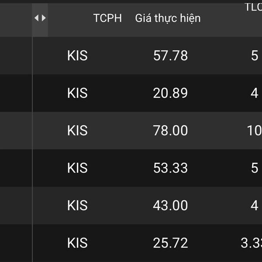Viewport: 262px width, 262px height.
Task: Open KIS issuer in the 53.33 row
Action: point(77,168)
